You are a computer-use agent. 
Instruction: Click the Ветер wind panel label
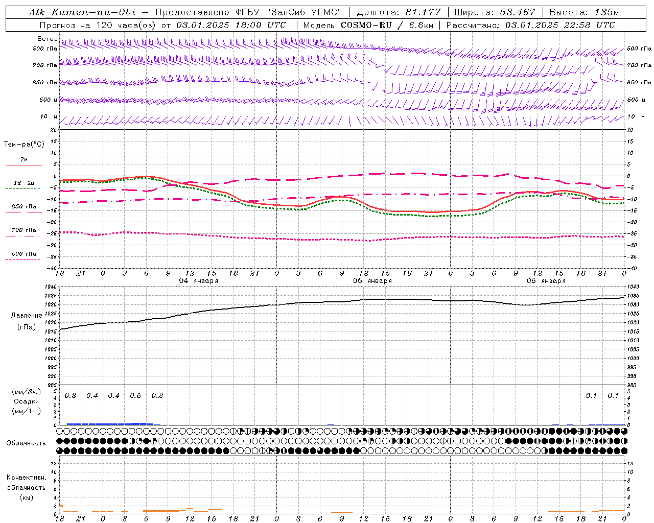click(x=47, y=39)
